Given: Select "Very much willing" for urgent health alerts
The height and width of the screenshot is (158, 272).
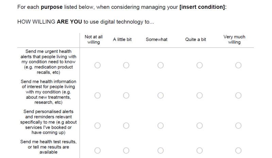Looking at the screenshot, I should point(238,65).
